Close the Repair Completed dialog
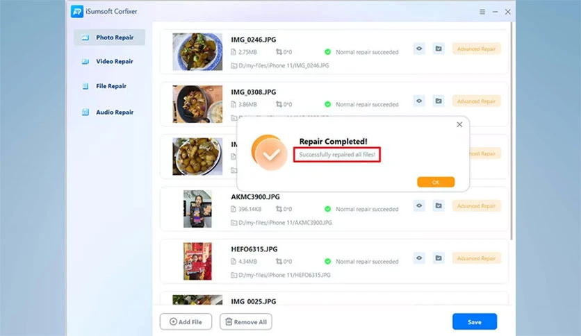This screenshot has width=581, height=336. tap(459, 125)
